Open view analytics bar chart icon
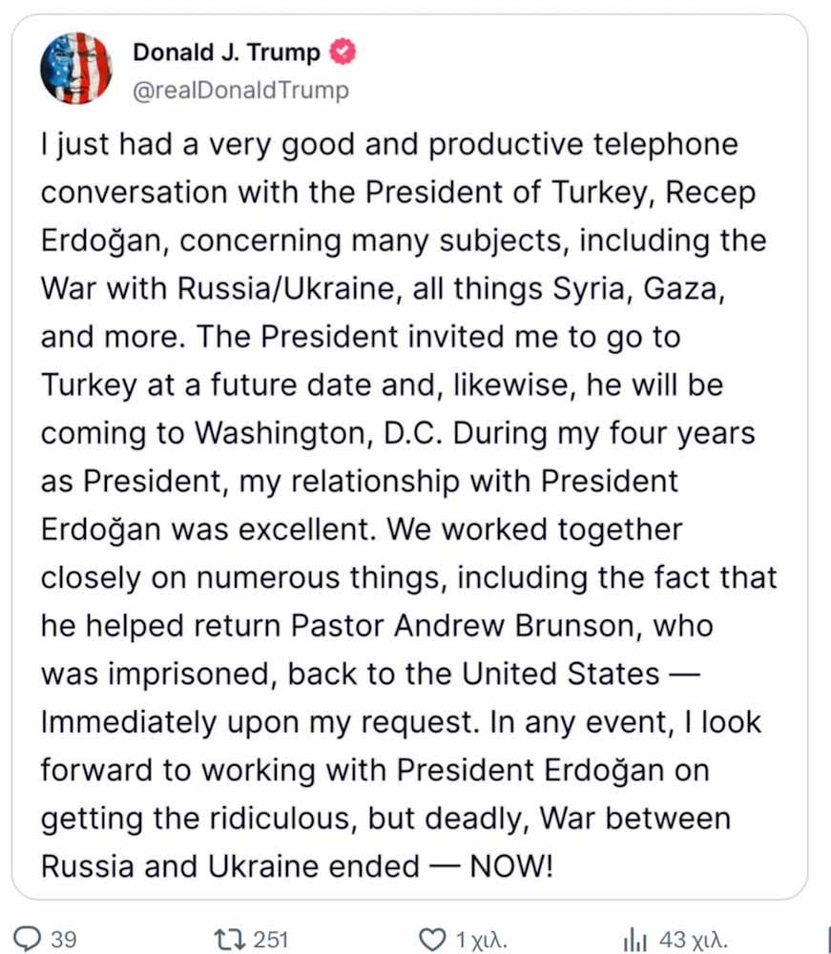Screen dimensions: 831x954 click(636, 940)
